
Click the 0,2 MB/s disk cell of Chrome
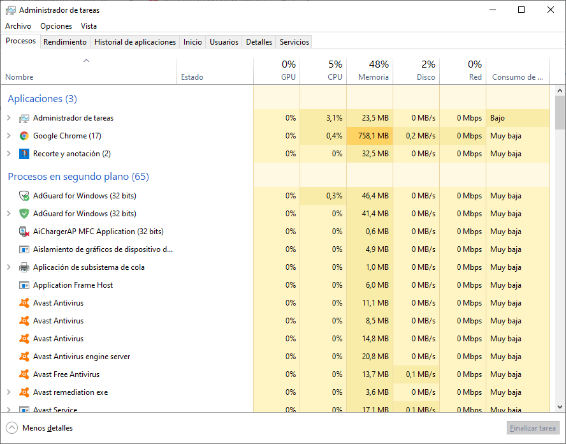click(x=416, y=136)
